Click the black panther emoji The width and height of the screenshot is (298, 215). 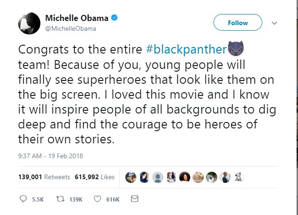(x=234, y=49)
